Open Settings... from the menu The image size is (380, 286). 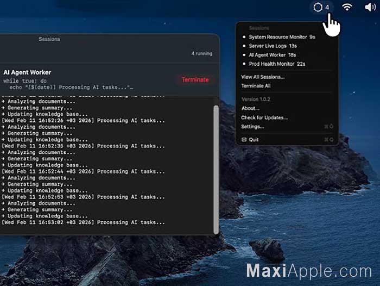tap(252, 127)
